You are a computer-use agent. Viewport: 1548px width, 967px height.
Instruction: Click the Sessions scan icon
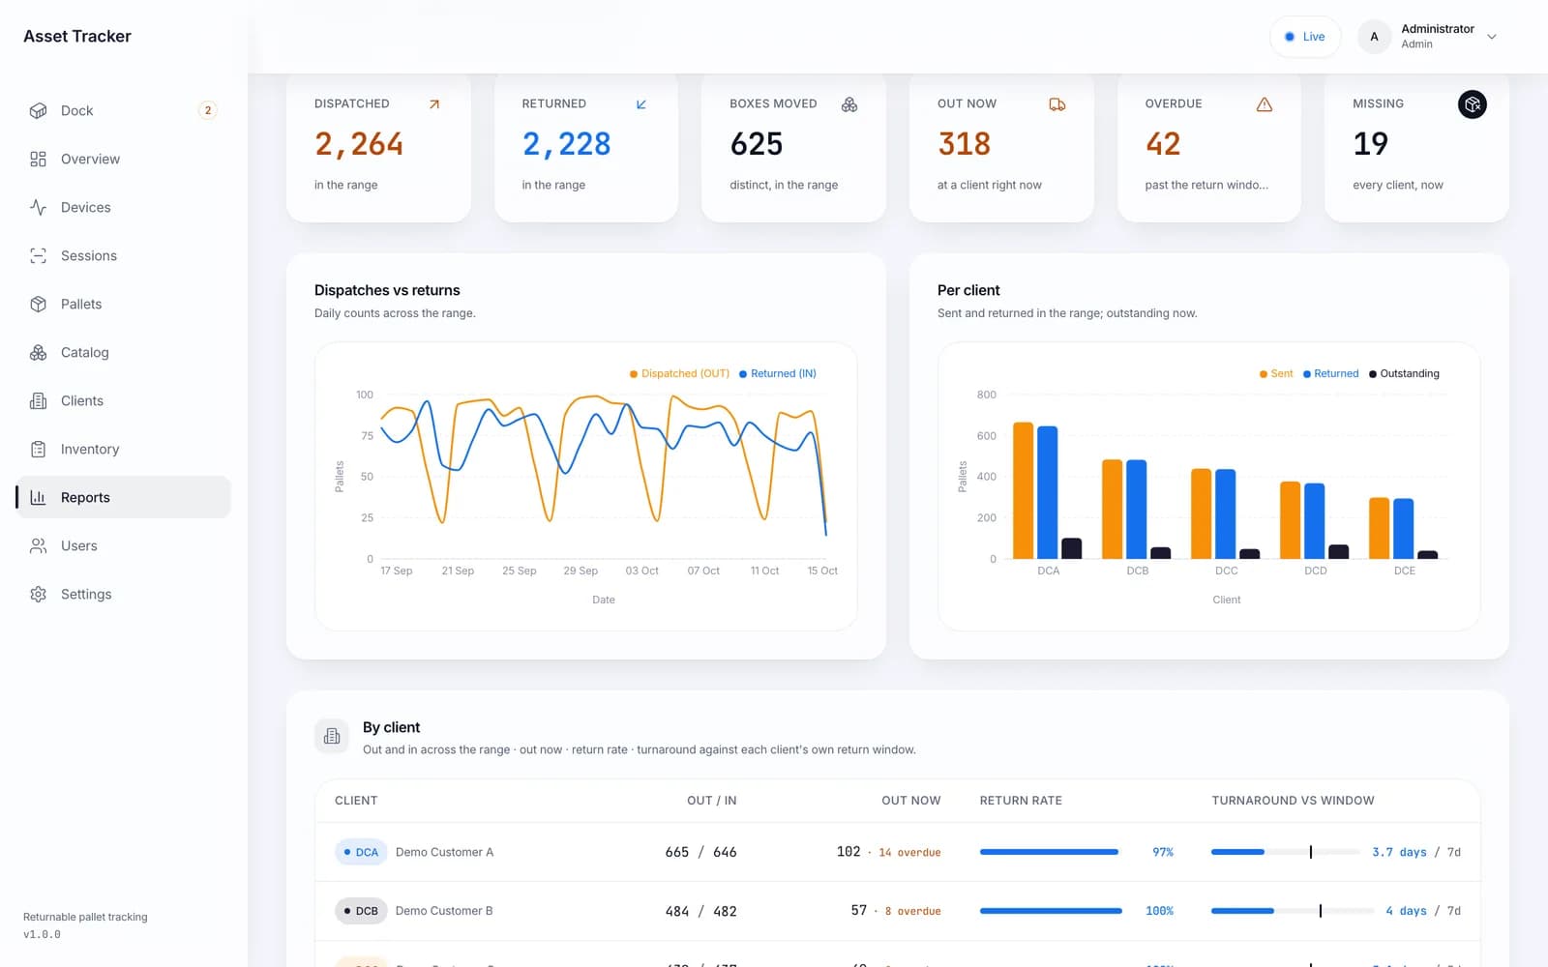38,255
